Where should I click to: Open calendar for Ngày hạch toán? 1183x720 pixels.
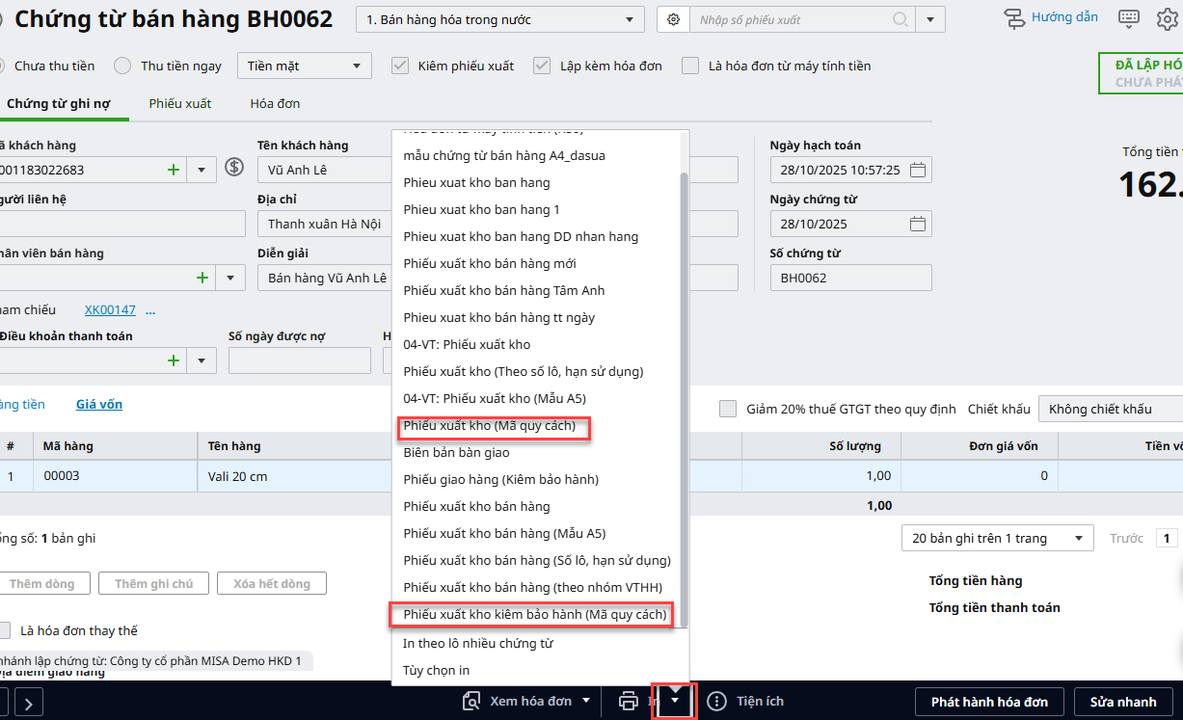coord(918,170)
